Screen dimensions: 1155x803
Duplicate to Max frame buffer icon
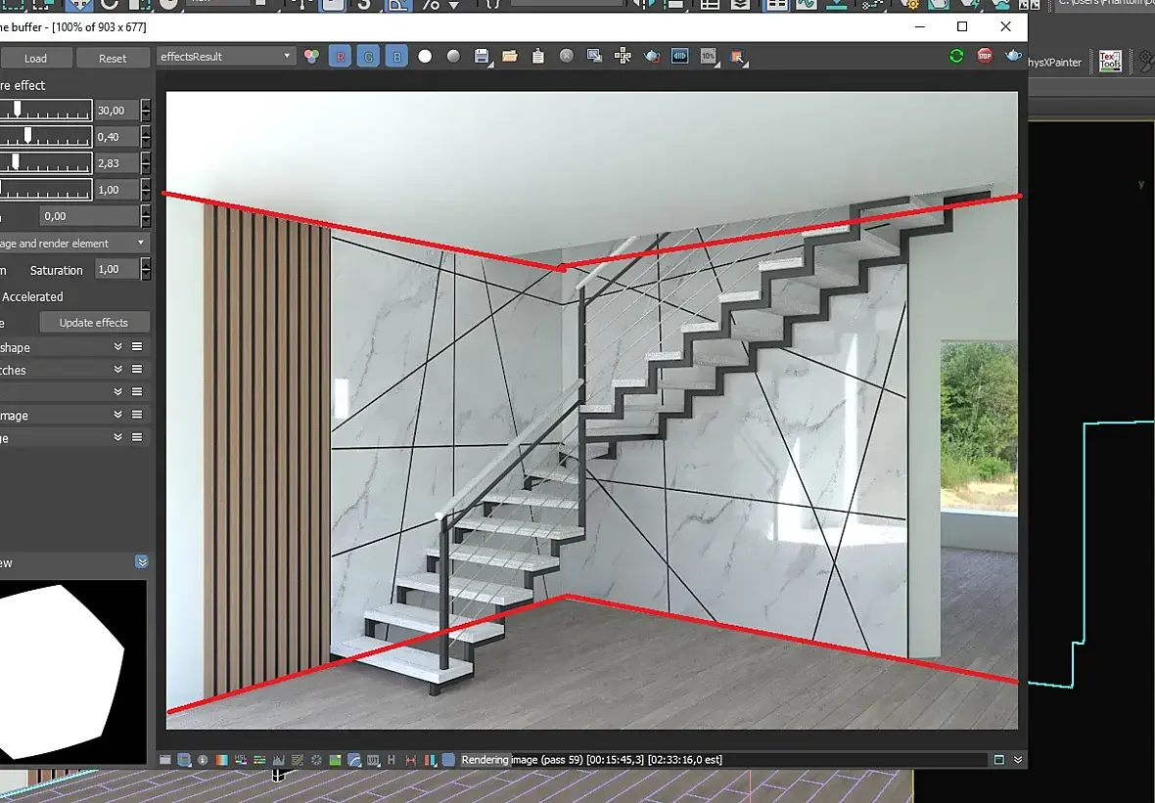(594, 56)
